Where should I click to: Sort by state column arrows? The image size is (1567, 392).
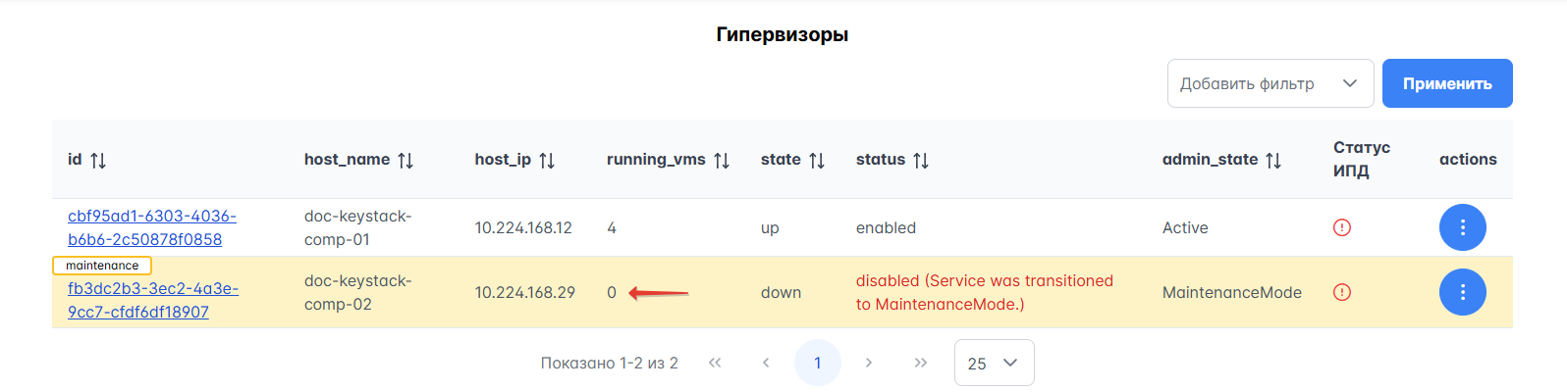[817, 160]
